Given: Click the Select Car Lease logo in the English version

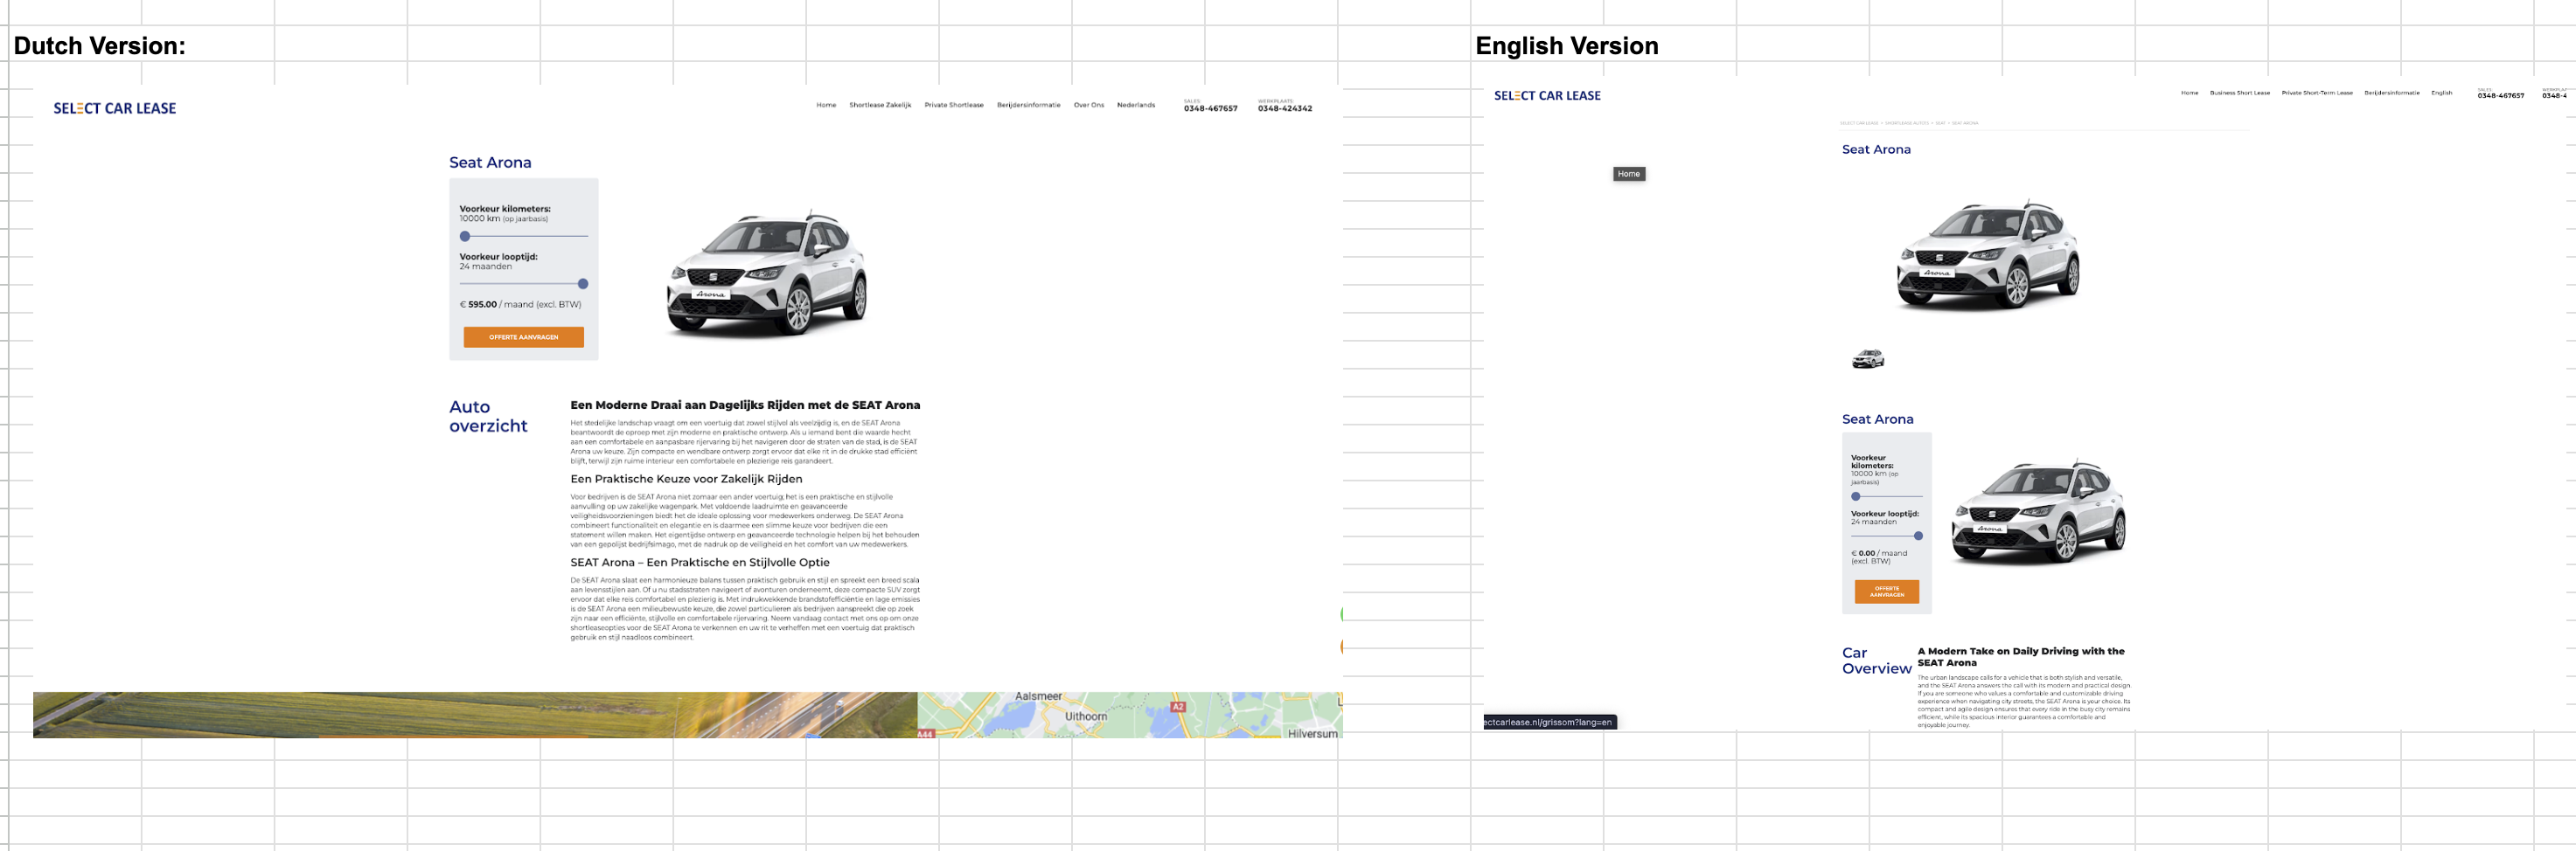Looking at the screenshot, I should click(1547, 96).
